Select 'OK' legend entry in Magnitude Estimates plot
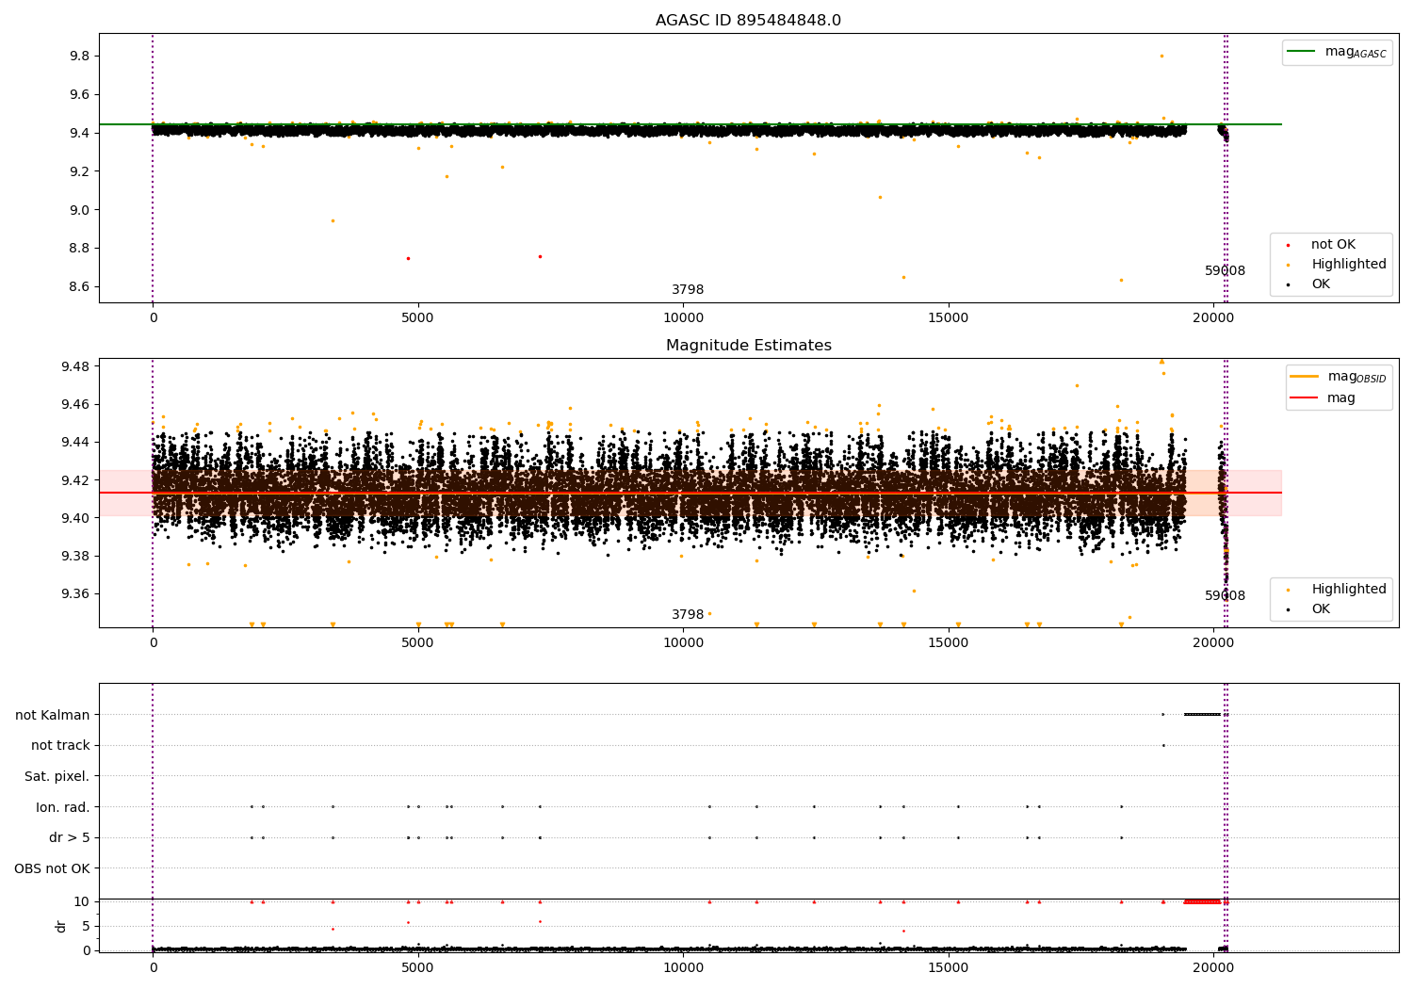Image resolution: width=1413 pixels, height=989 pixels. [1321, 609]
